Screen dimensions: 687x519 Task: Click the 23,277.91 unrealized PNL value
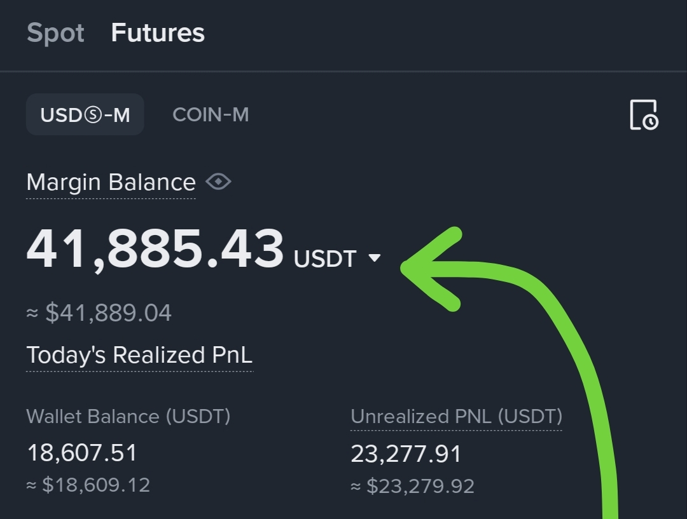click(406, 454)
